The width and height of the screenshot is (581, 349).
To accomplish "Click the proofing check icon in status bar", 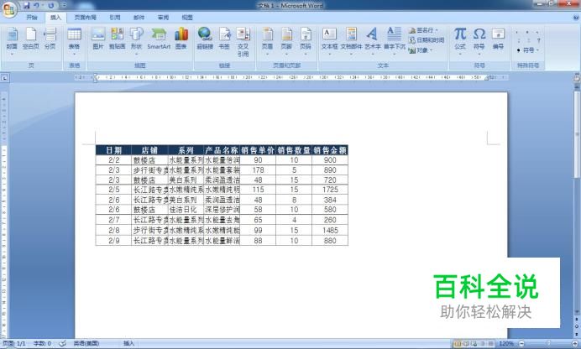I will (x=63, y=343).
